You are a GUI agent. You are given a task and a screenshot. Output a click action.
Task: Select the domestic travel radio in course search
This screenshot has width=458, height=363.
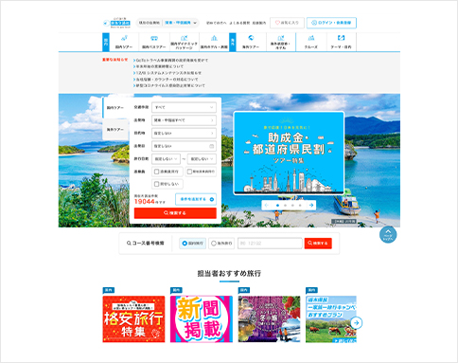[185, 244]
